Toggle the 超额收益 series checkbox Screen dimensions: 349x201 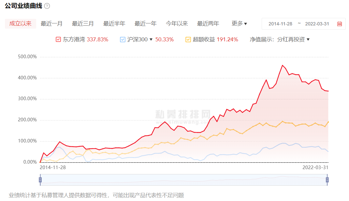coord(188,40)
